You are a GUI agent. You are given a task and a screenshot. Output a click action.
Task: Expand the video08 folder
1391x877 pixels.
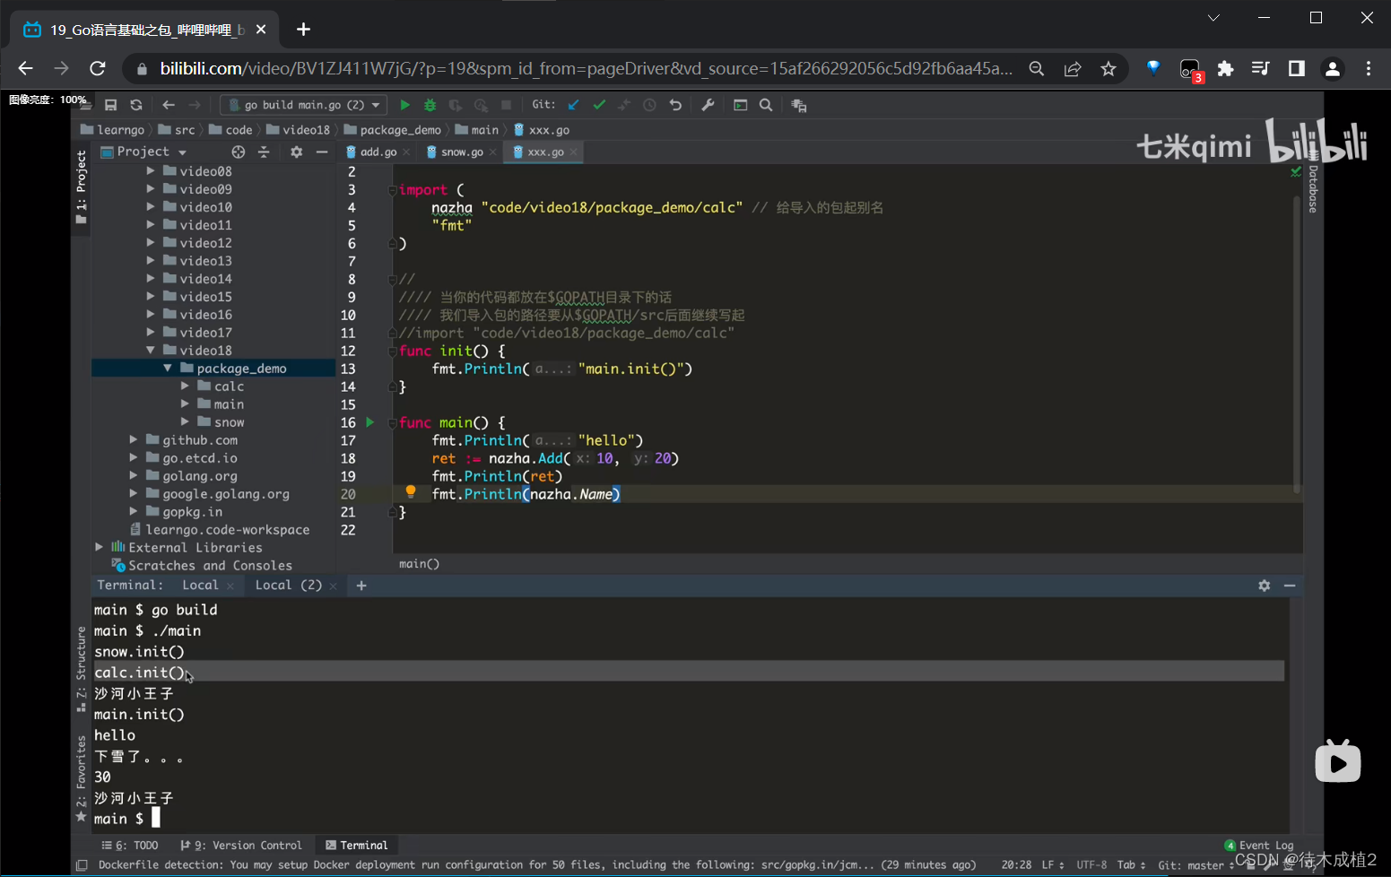tap(151, 171)
